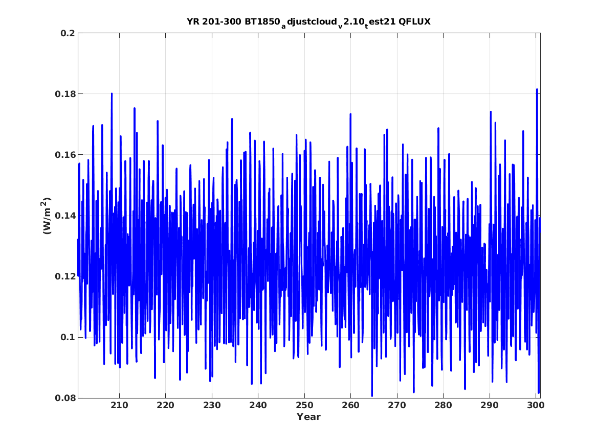Click the y-axis tick label 0.08
The width and height of the screenshot is (597, 447).
(65, 398)
